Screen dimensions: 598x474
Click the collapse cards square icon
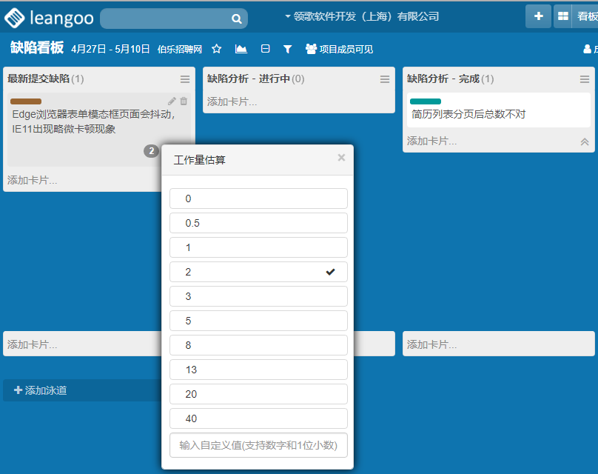click(265, 49)
